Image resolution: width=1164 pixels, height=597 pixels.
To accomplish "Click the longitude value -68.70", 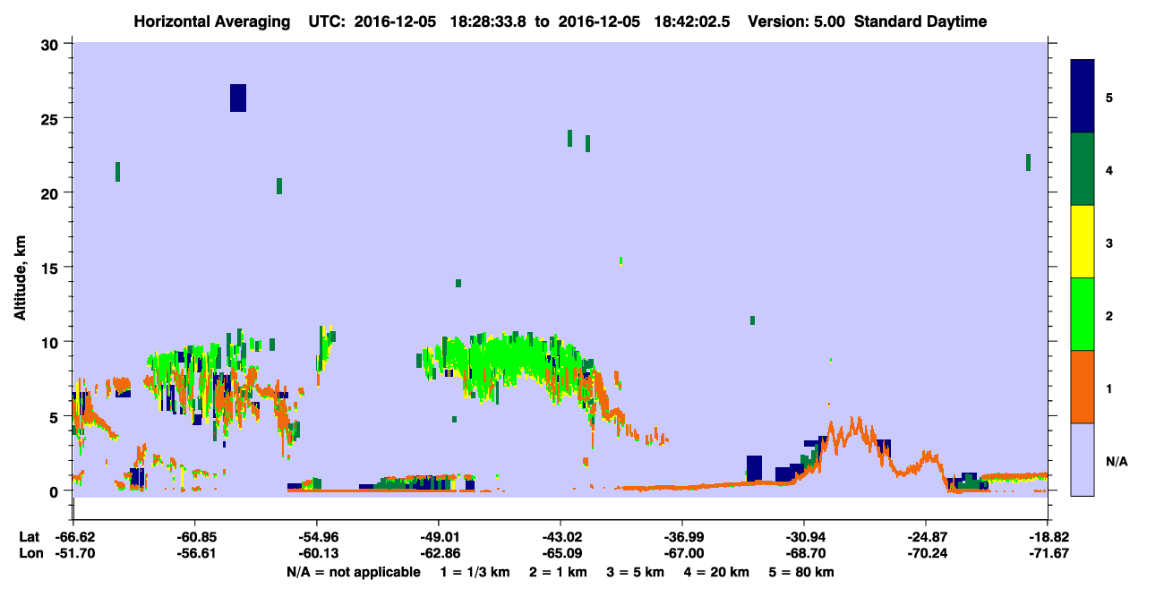I will click(804, 553).
